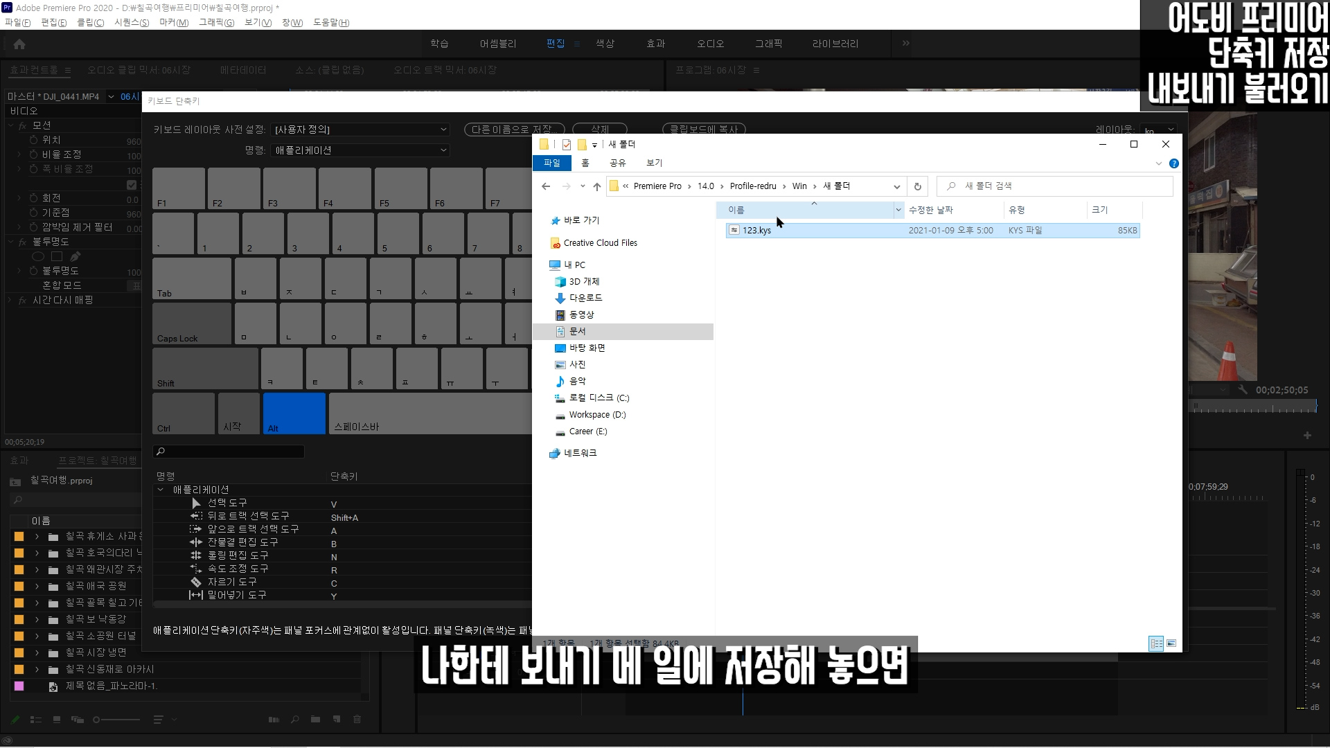Screen dimensions: 1330x748
Task: Go up one folder level in Explorer
Action: coord(596,186)
